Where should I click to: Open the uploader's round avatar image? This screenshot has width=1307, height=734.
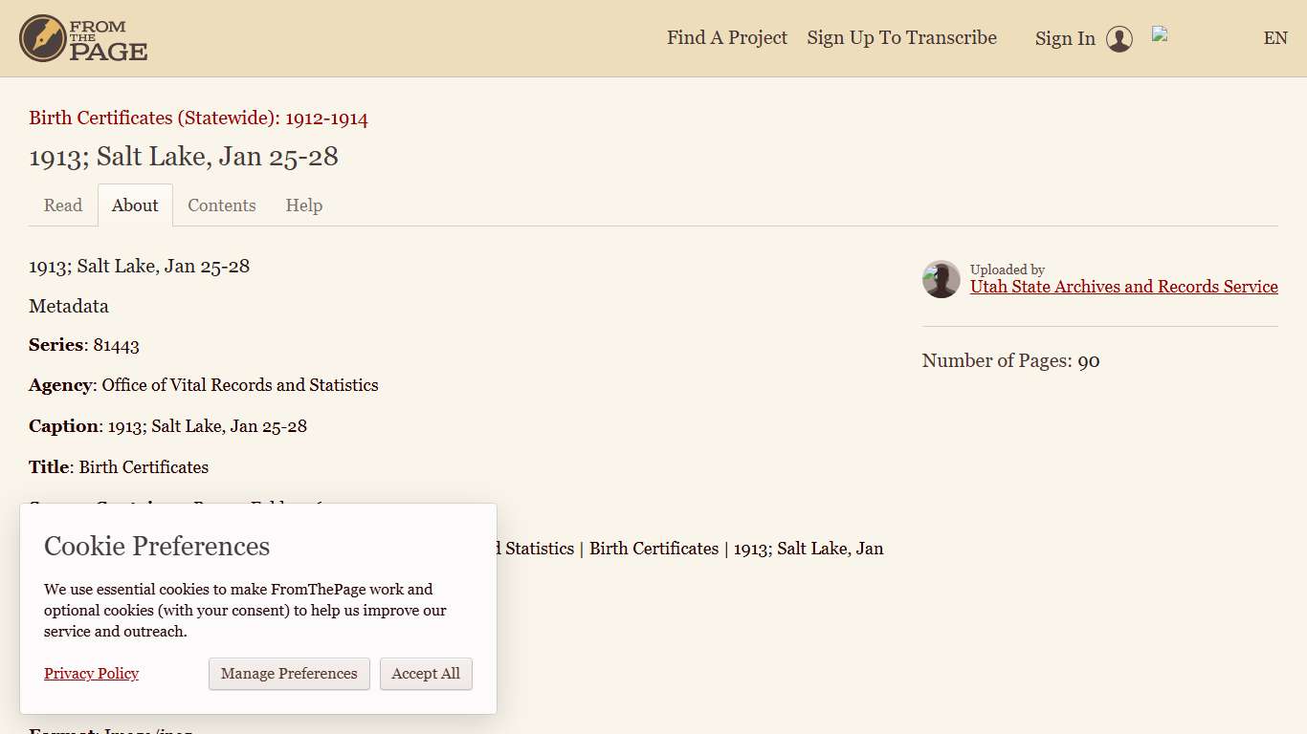tap(941, 279)
